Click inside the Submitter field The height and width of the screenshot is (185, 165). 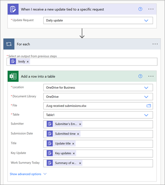pyautogui.click(x=98, y=124)
